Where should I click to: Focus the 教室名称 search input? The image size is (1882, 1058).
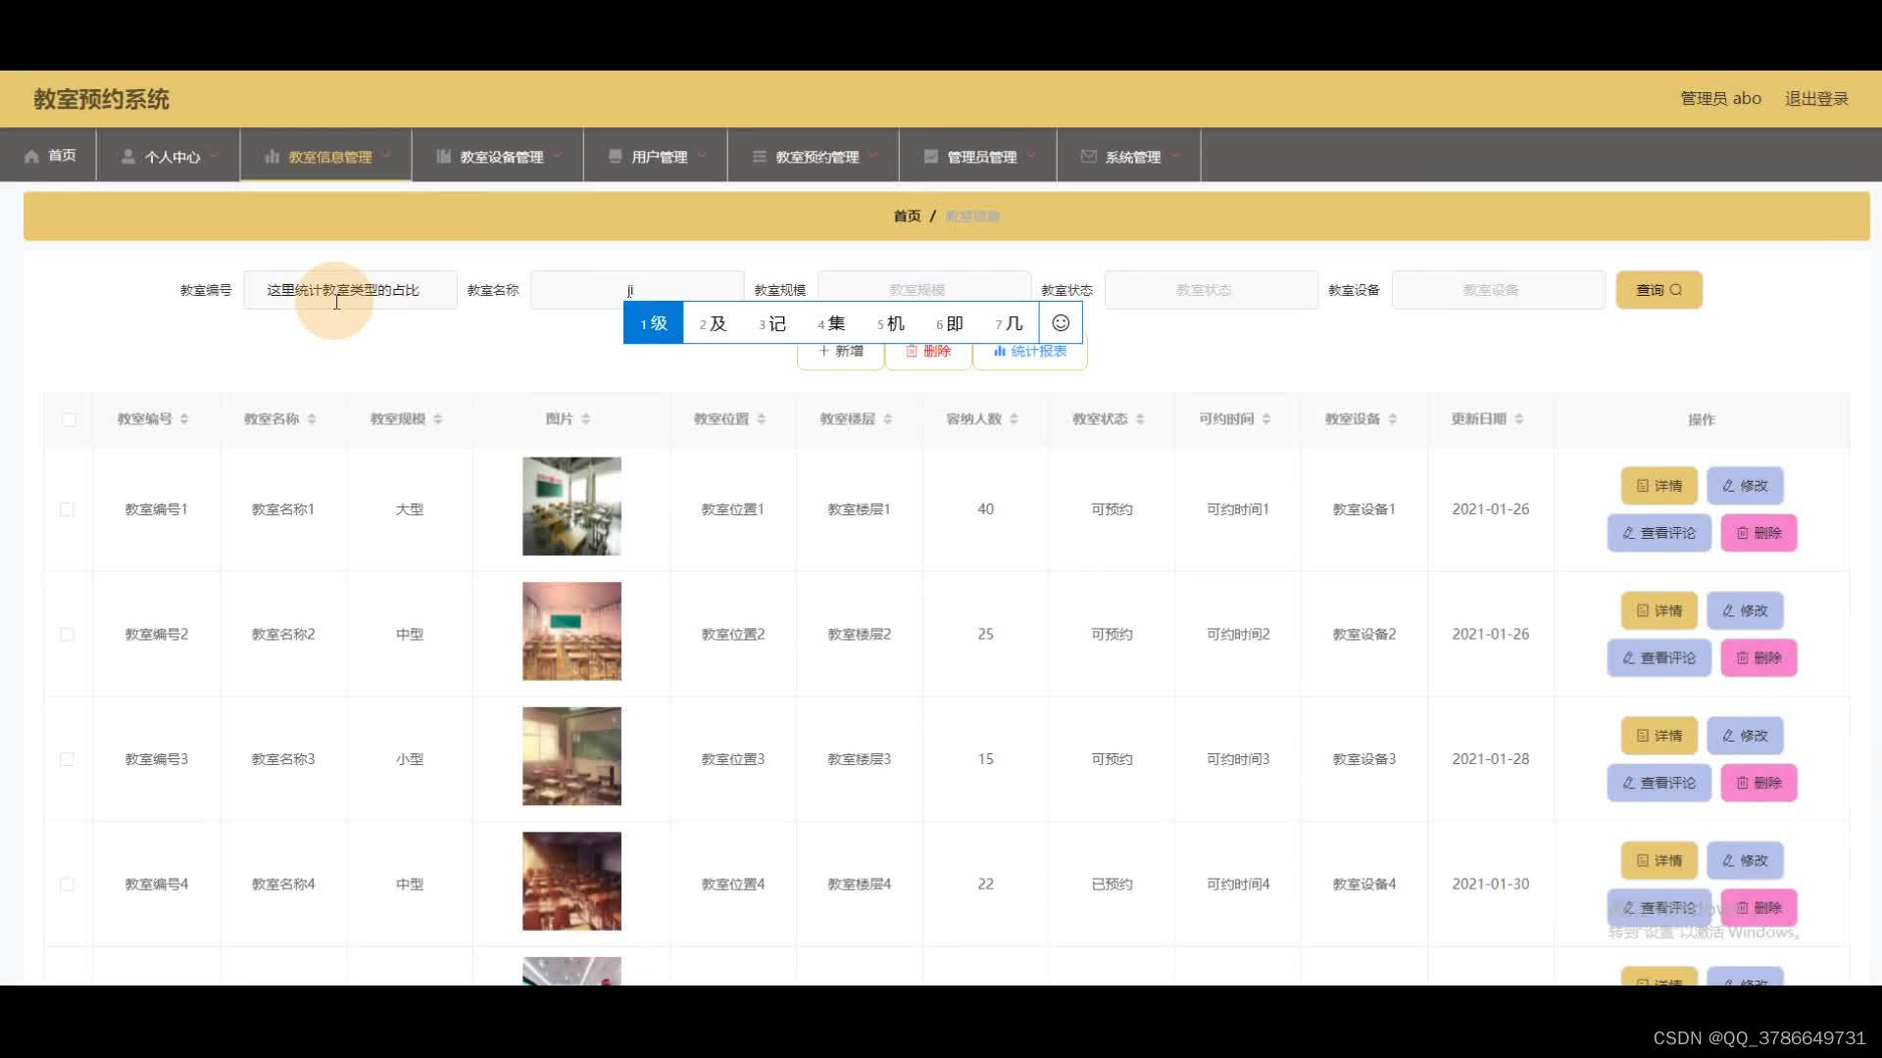coord(637,290)
